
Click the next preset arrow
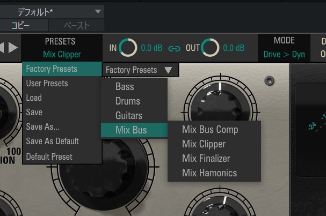[x=13, y=47]
